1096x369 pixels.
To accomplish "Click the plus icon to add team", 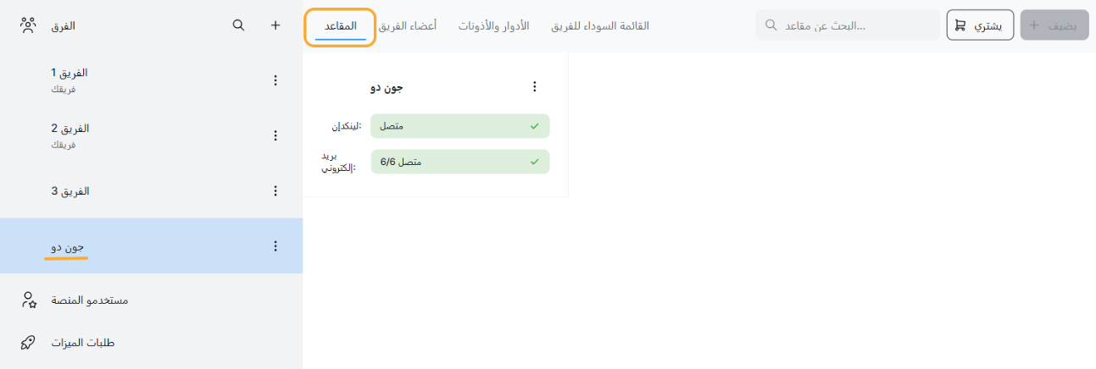I will click(x=275, y=25).
